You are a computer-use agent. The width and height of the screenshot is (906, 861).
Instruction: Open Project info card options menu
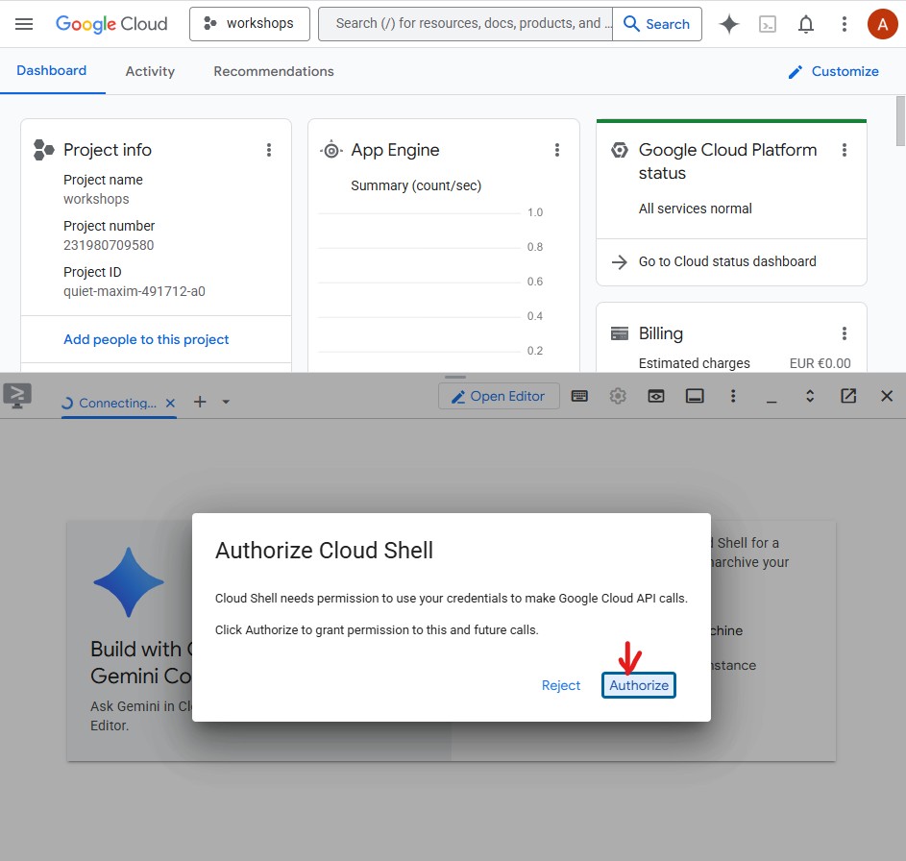[x=269, y=150]
